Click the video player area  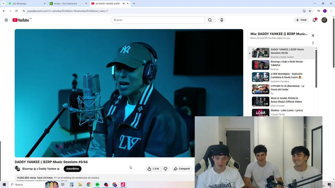click(x=129, y=93)
